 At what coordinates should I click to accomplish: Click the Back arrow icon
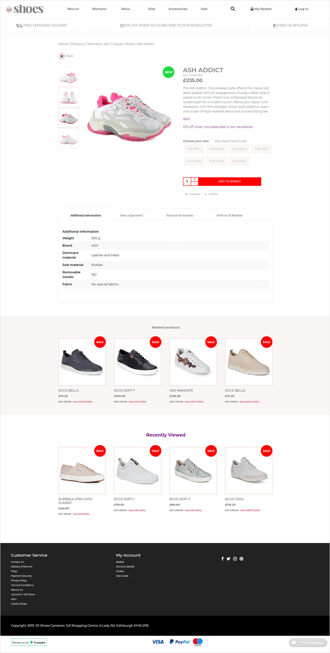(x=62, y=56)
